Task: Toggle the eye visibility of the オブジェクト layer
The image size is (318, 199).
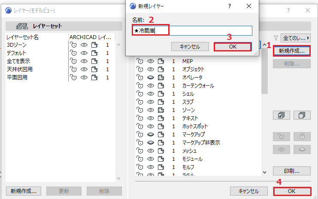Action: click(x=151, y=69)
